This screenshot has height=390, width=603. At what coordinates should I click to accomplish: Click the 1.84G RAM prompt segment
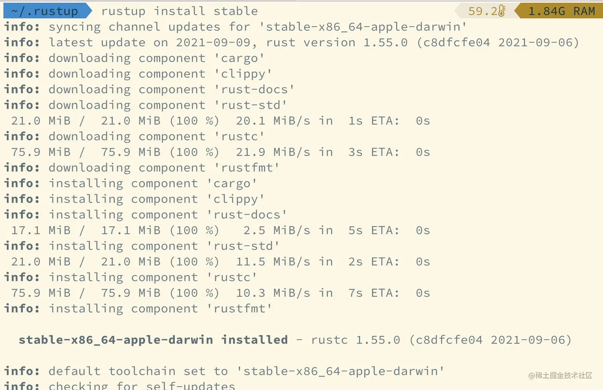pyautogui.click(x=558, y=11)
